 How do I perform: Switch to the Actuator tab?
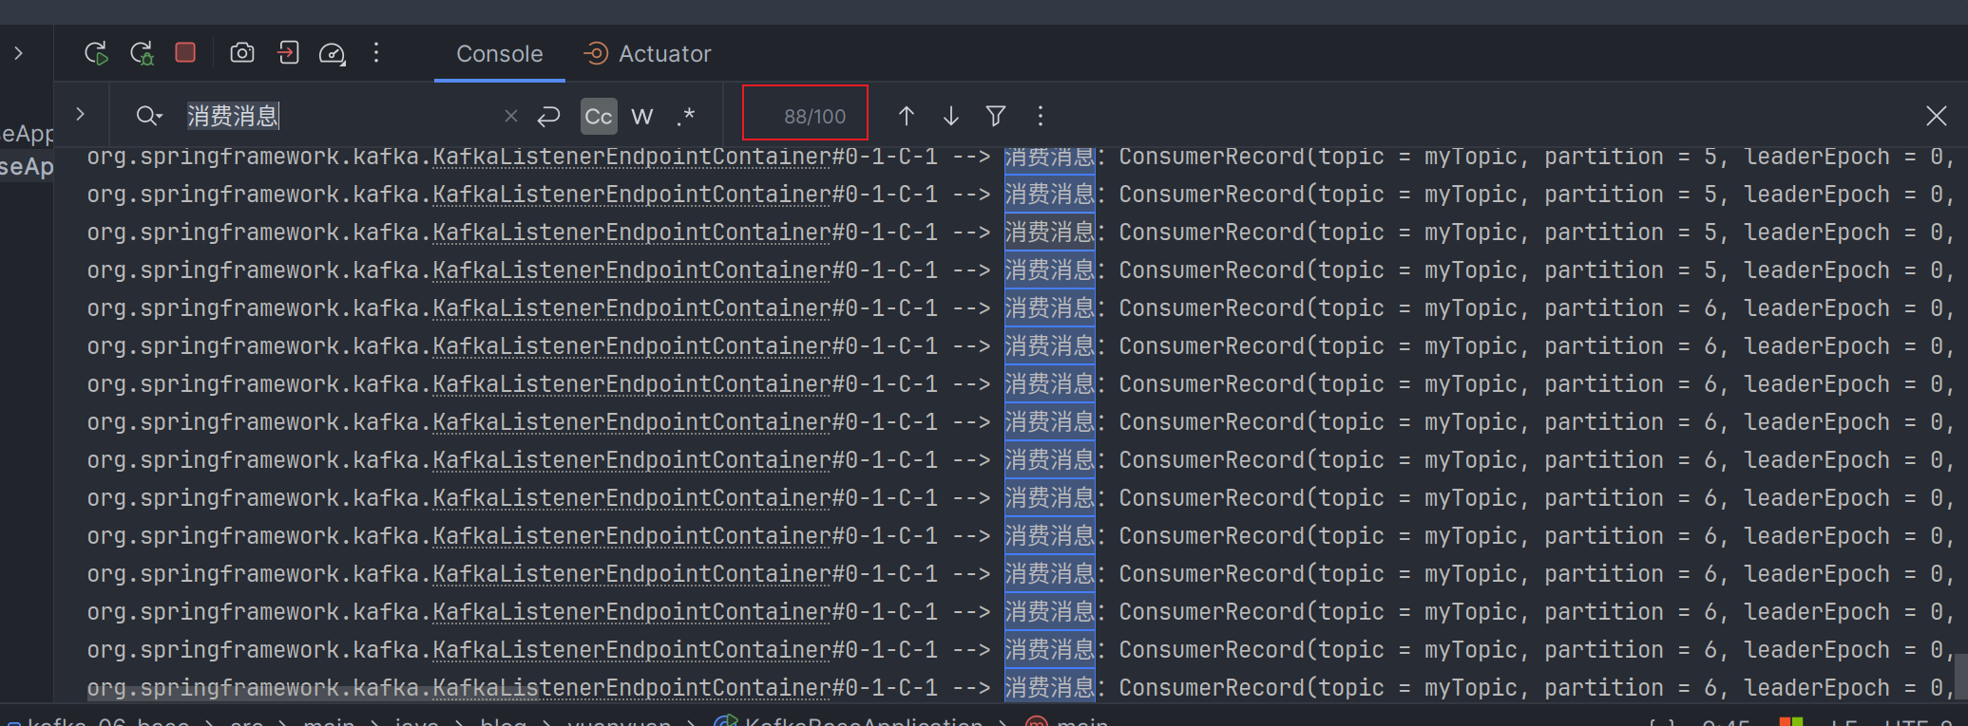[x=647, y=54]
